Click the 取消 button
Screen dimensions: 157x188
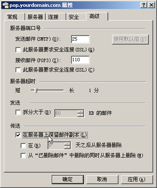click(102, 179)
